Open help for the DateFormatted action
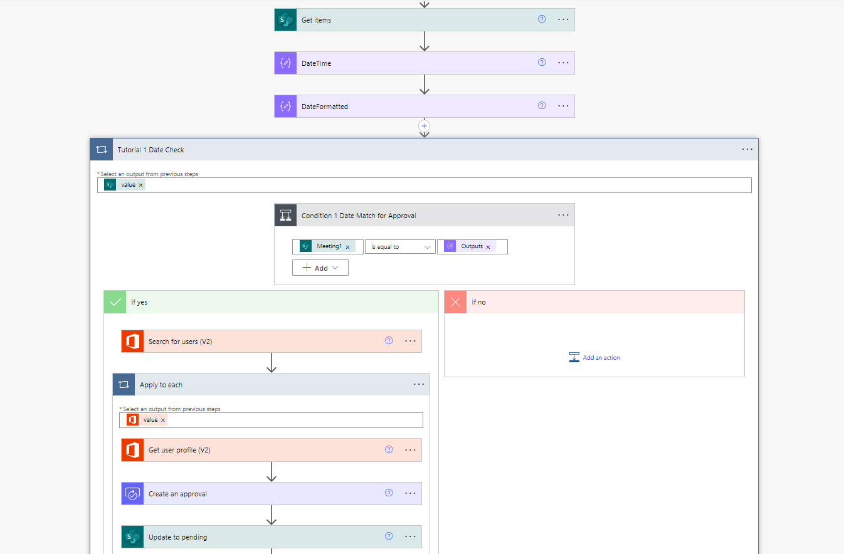Viewport: 844px width, 554px height. [x=542, y=106]
